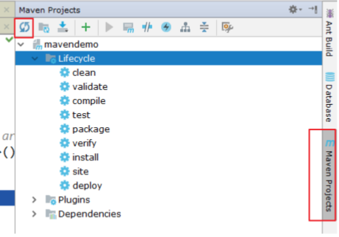Select the mavendemo project

[x=71, y=45]
